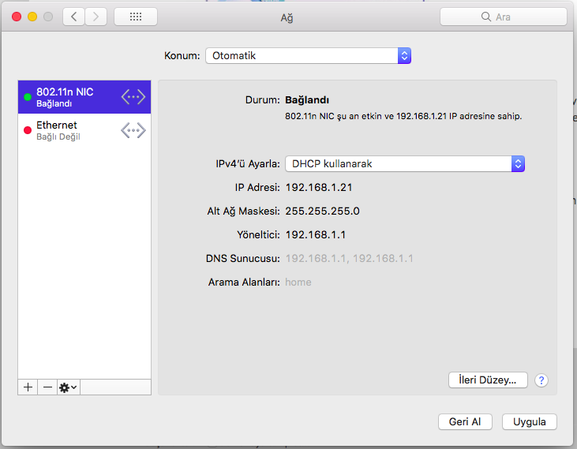The image size is (577, 449).
Task: Click the Uygula apply button
Action: point(529,421)
